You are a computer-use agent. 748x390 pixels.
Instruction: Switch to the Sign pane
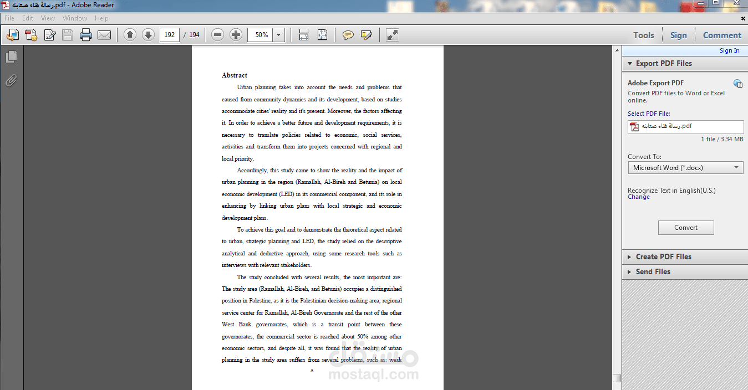coord(678,35)
